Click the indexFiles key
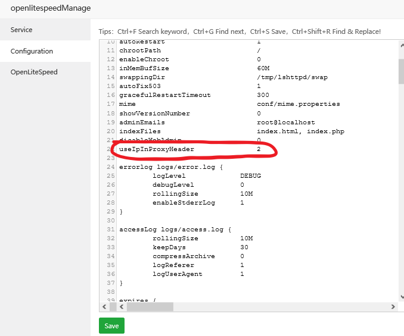 point(140,131)
